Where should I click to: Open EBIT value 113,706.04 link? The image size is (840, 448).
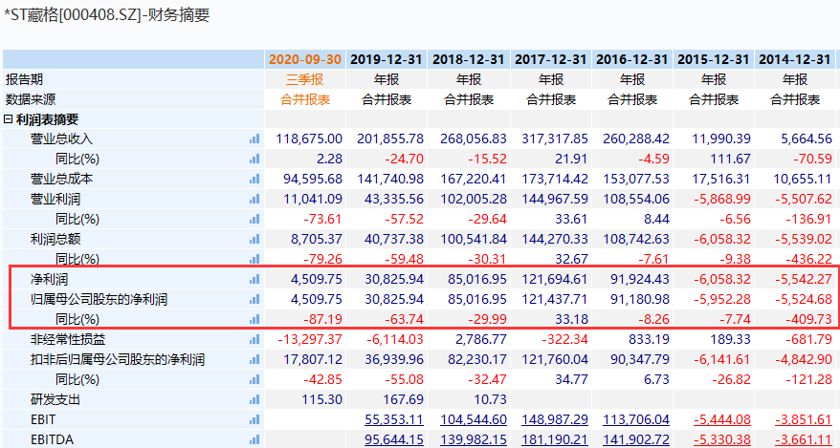click(x=636, y=419)
